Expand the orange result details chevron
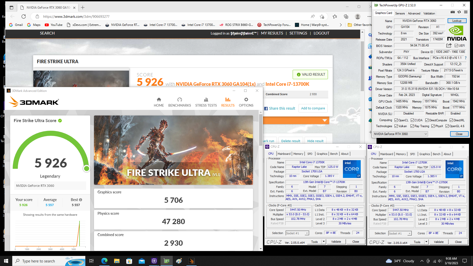Viewport: 473px width, 266px height. [325, 120]
